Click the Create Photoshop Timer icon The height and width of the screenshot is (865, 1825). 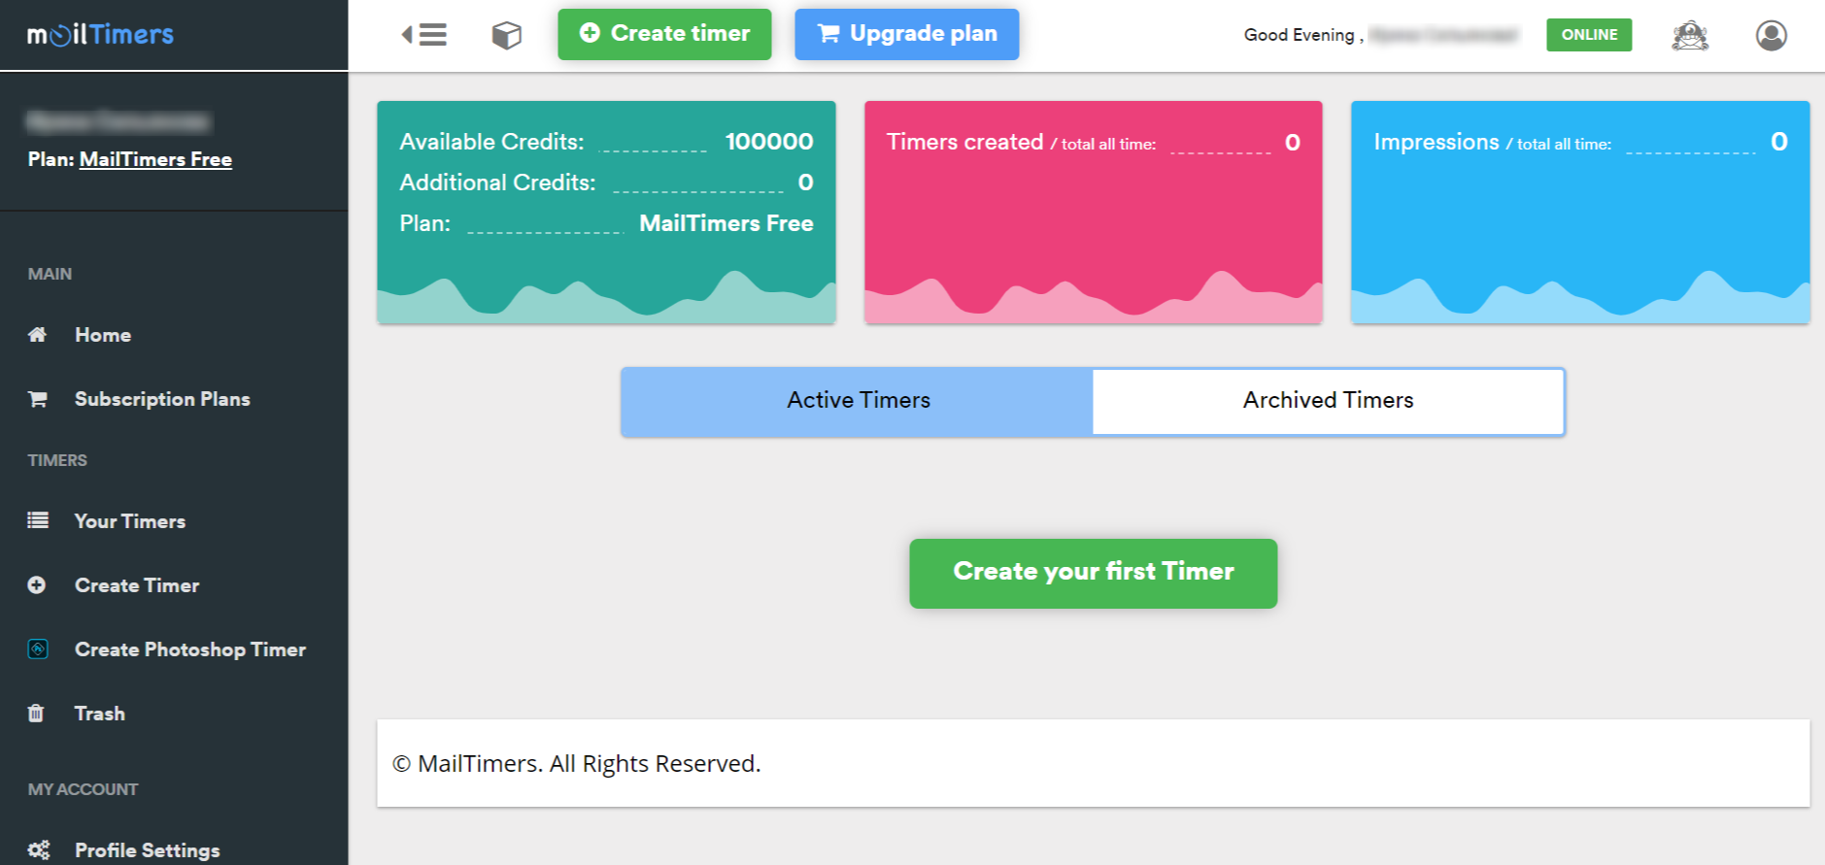tap(37, 649)
